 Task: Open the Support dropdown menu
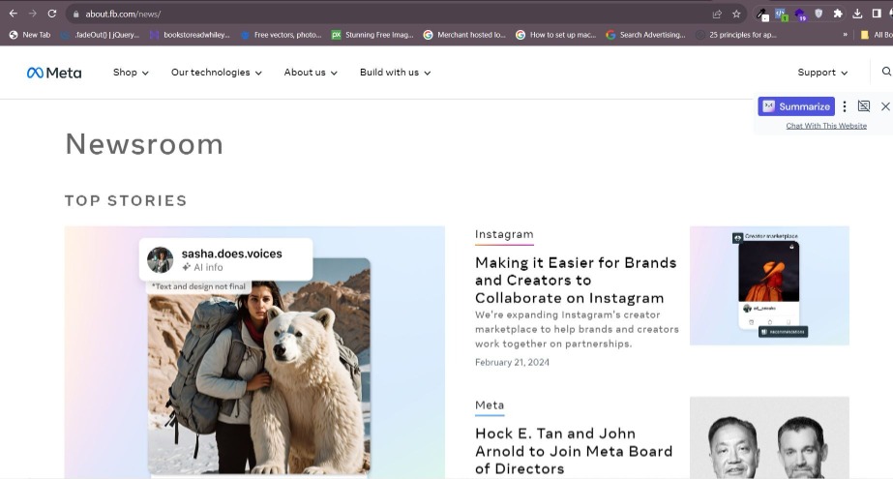[822, 73]
